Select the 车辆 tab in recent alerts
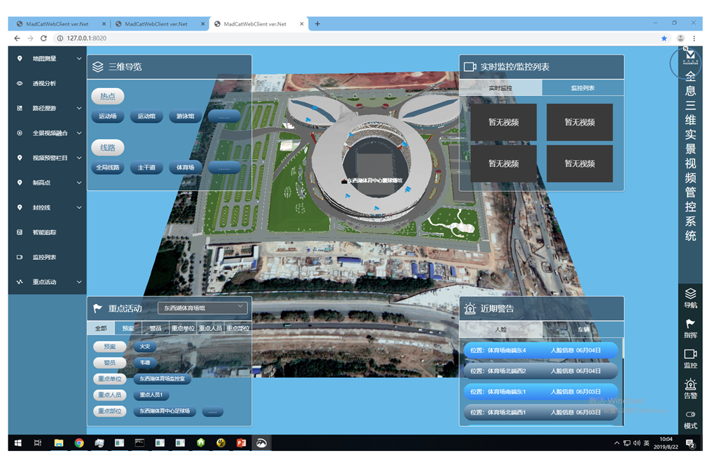 click(583, 329)
